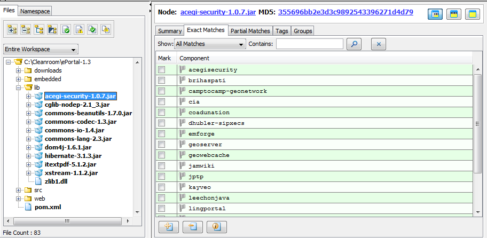The height and width of the screenshot is (238, 487).
Task: Click the collapse all tree nodes icon
Action: coord(26,29)
